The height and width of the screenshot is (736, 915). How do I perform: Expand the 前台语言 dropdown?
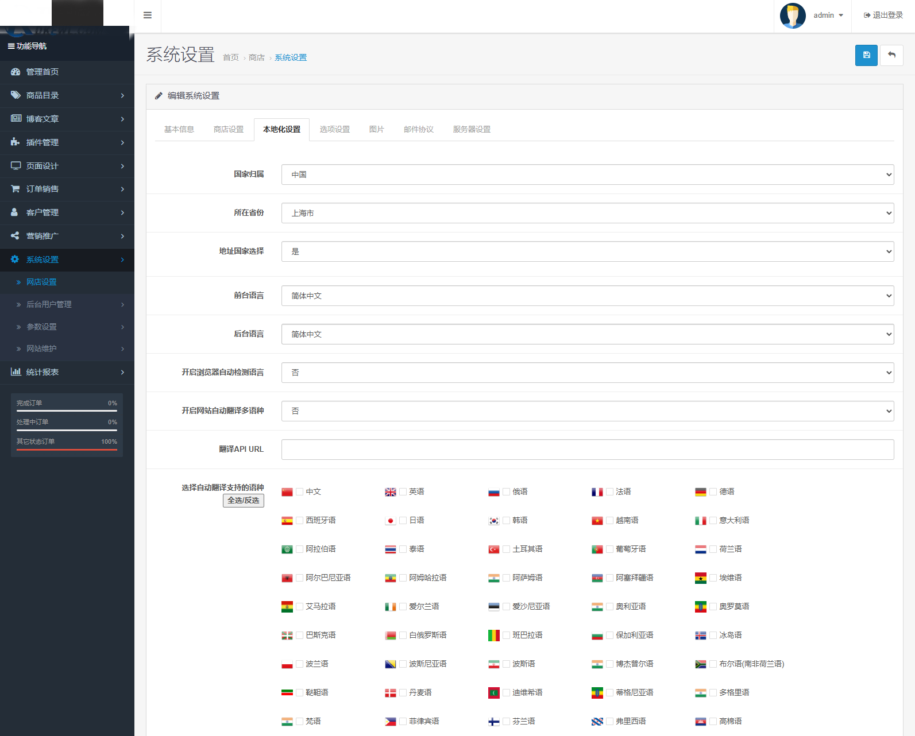(x=587, y=296)
